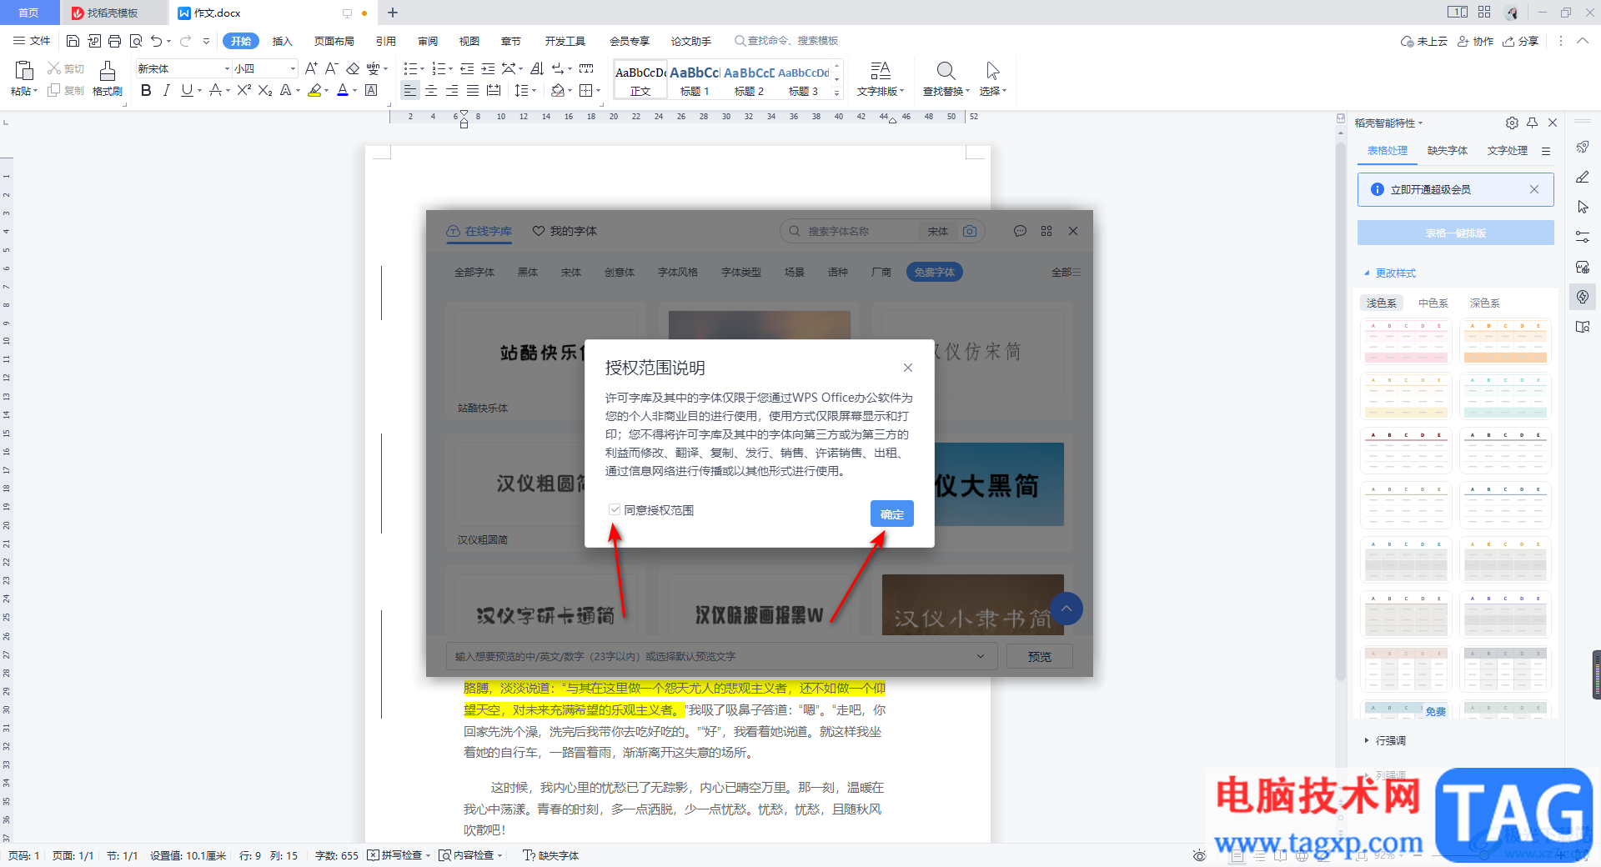
Task: Dismiss the 立即开通超级会员 notice
Action: tap(1533, 189)
